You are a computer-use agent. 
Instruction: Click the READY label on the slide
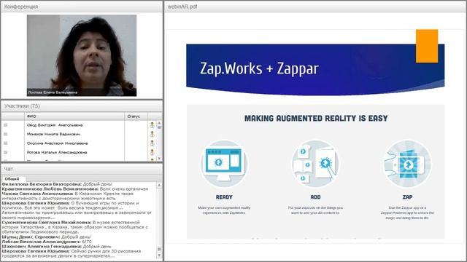(224, 197)
